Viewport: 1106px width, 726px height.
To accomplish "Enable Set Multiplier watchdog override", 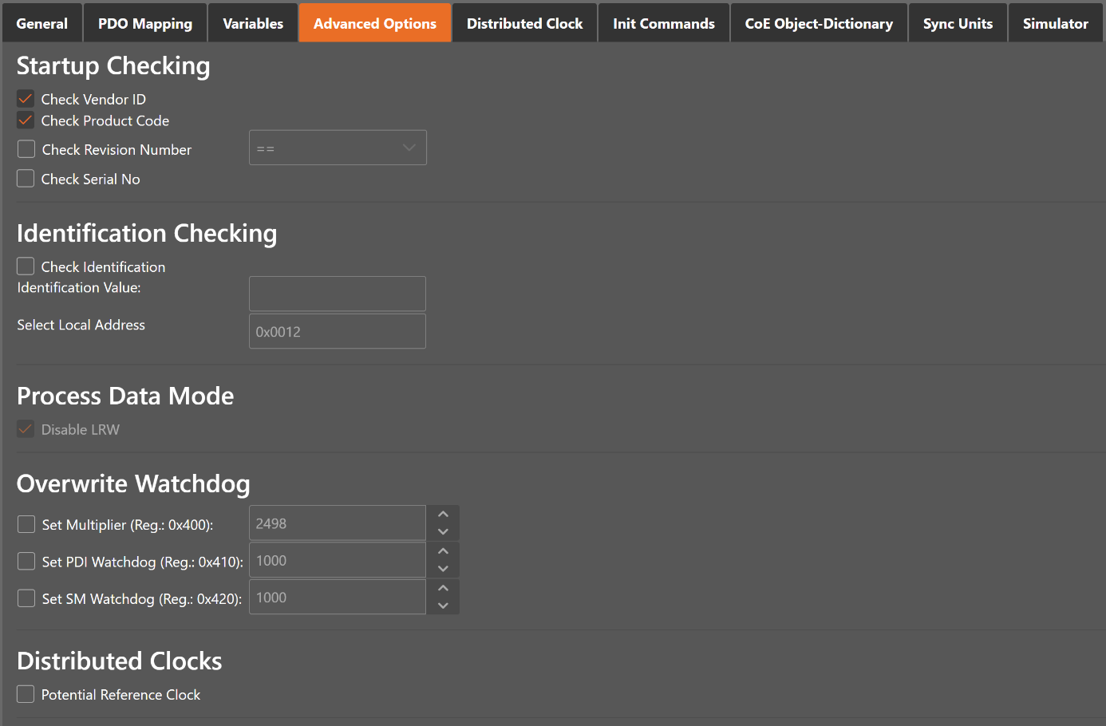I will pyautogui.click(x=26, y=524).
